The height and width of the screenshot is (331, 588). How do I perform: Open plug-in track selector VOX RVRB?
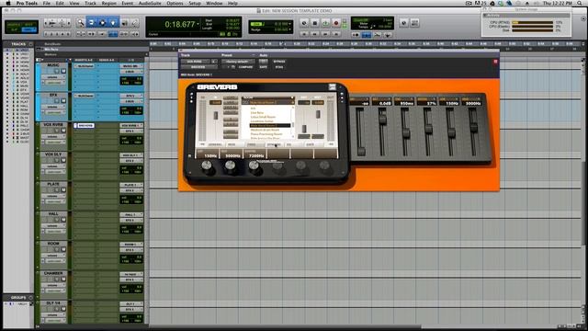tap(196, 62)
